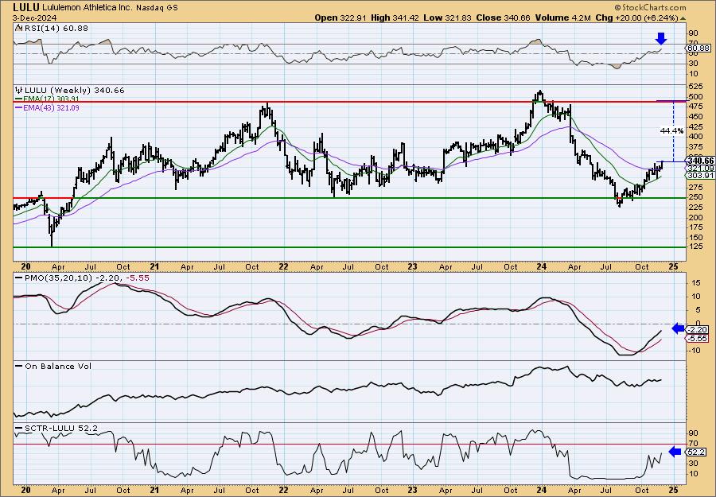Click the latest weekly price bar near 340

click(662, 165)
